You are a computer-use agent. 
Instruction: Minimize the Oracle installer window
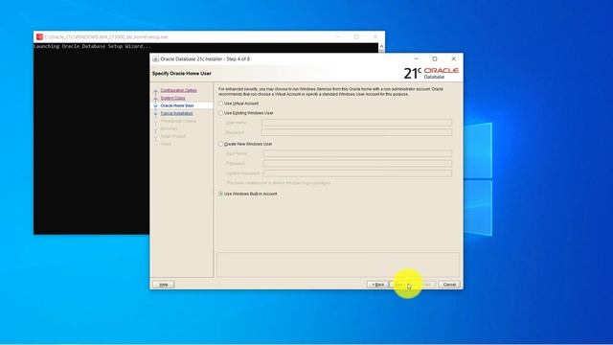point(416,58)
